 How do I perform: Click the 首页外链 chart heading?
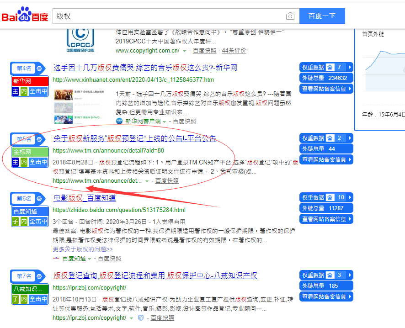click(x=373, y=34)
